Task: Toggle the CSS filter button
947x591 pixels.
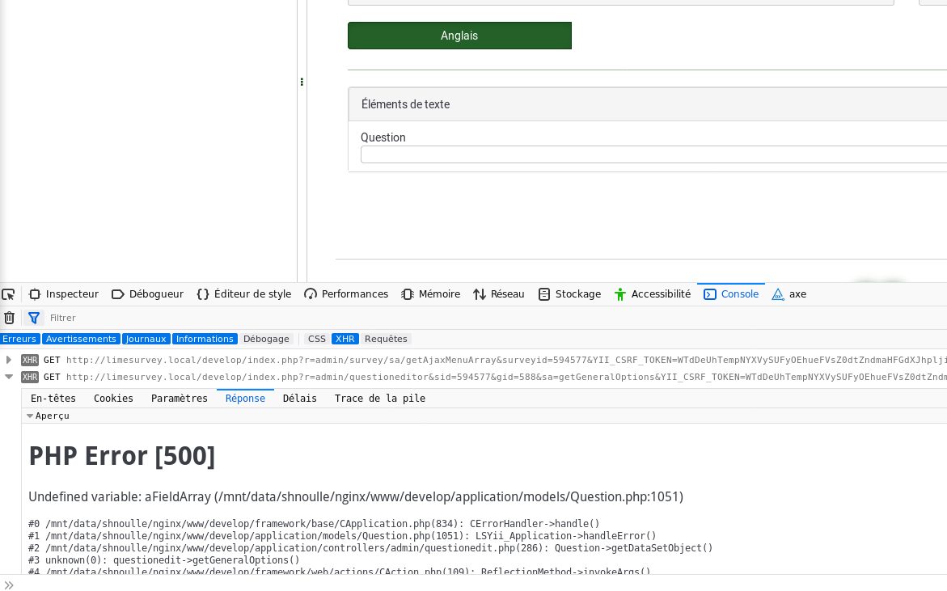Action: coord(317,339)
